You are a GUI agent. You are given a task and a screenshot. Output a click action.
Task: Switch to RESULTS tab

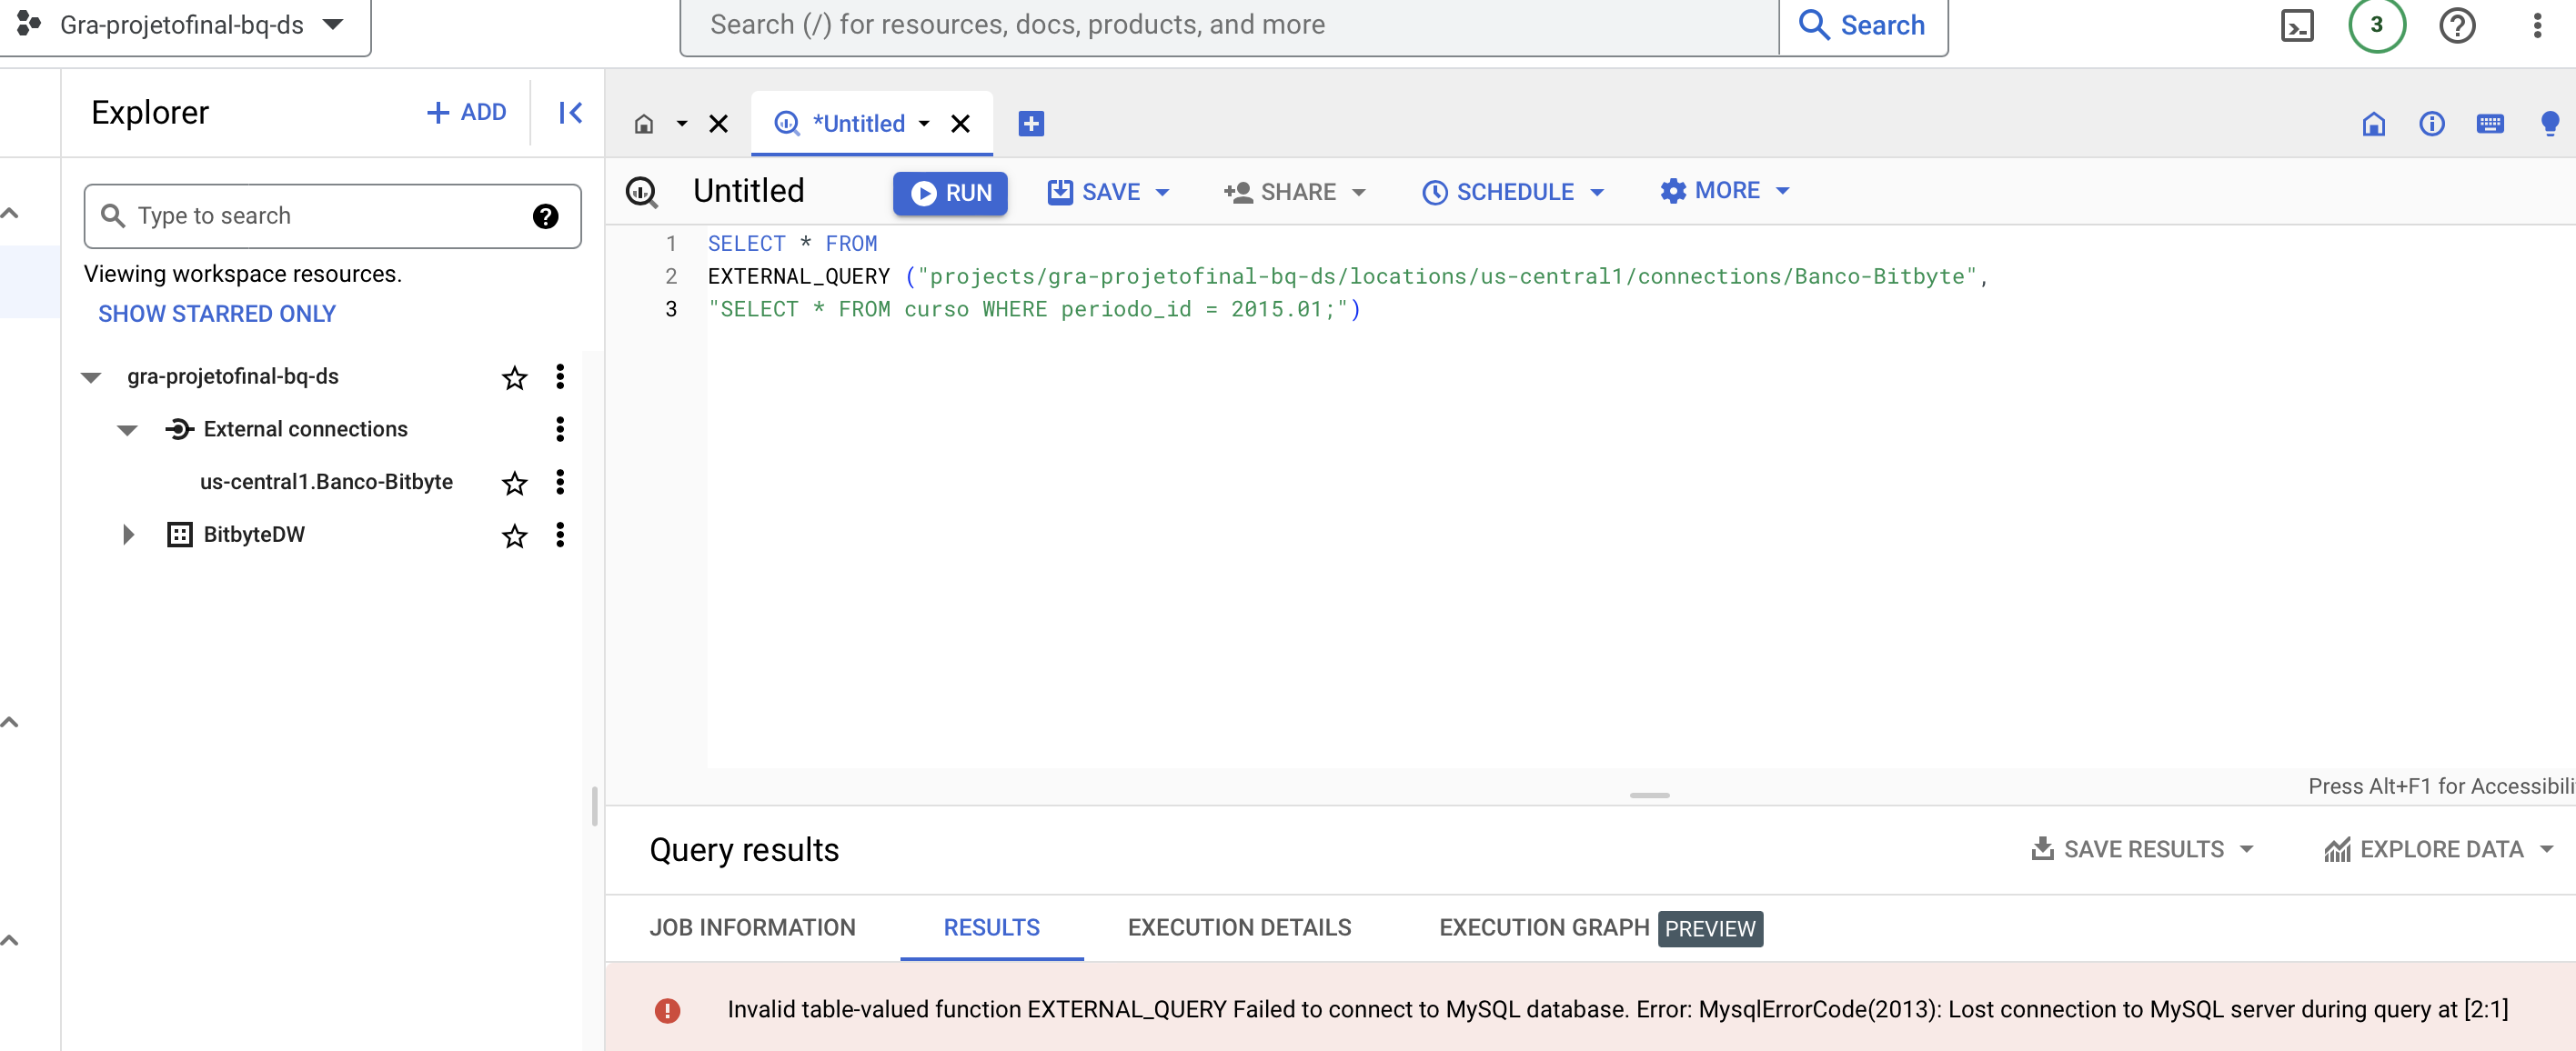[991, 927]
